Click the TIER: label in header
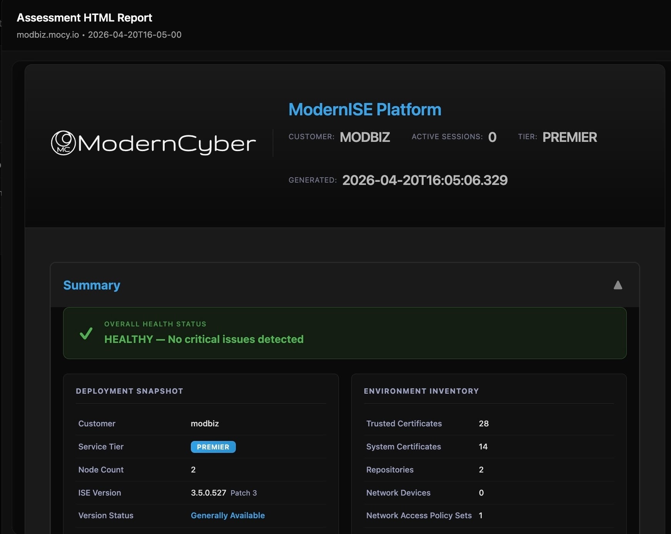 pyautogui.click(x=527, y=136)
